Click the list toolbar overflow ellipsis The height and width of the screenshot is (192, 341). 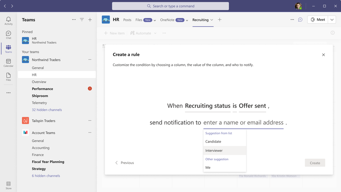coord(164,33)
